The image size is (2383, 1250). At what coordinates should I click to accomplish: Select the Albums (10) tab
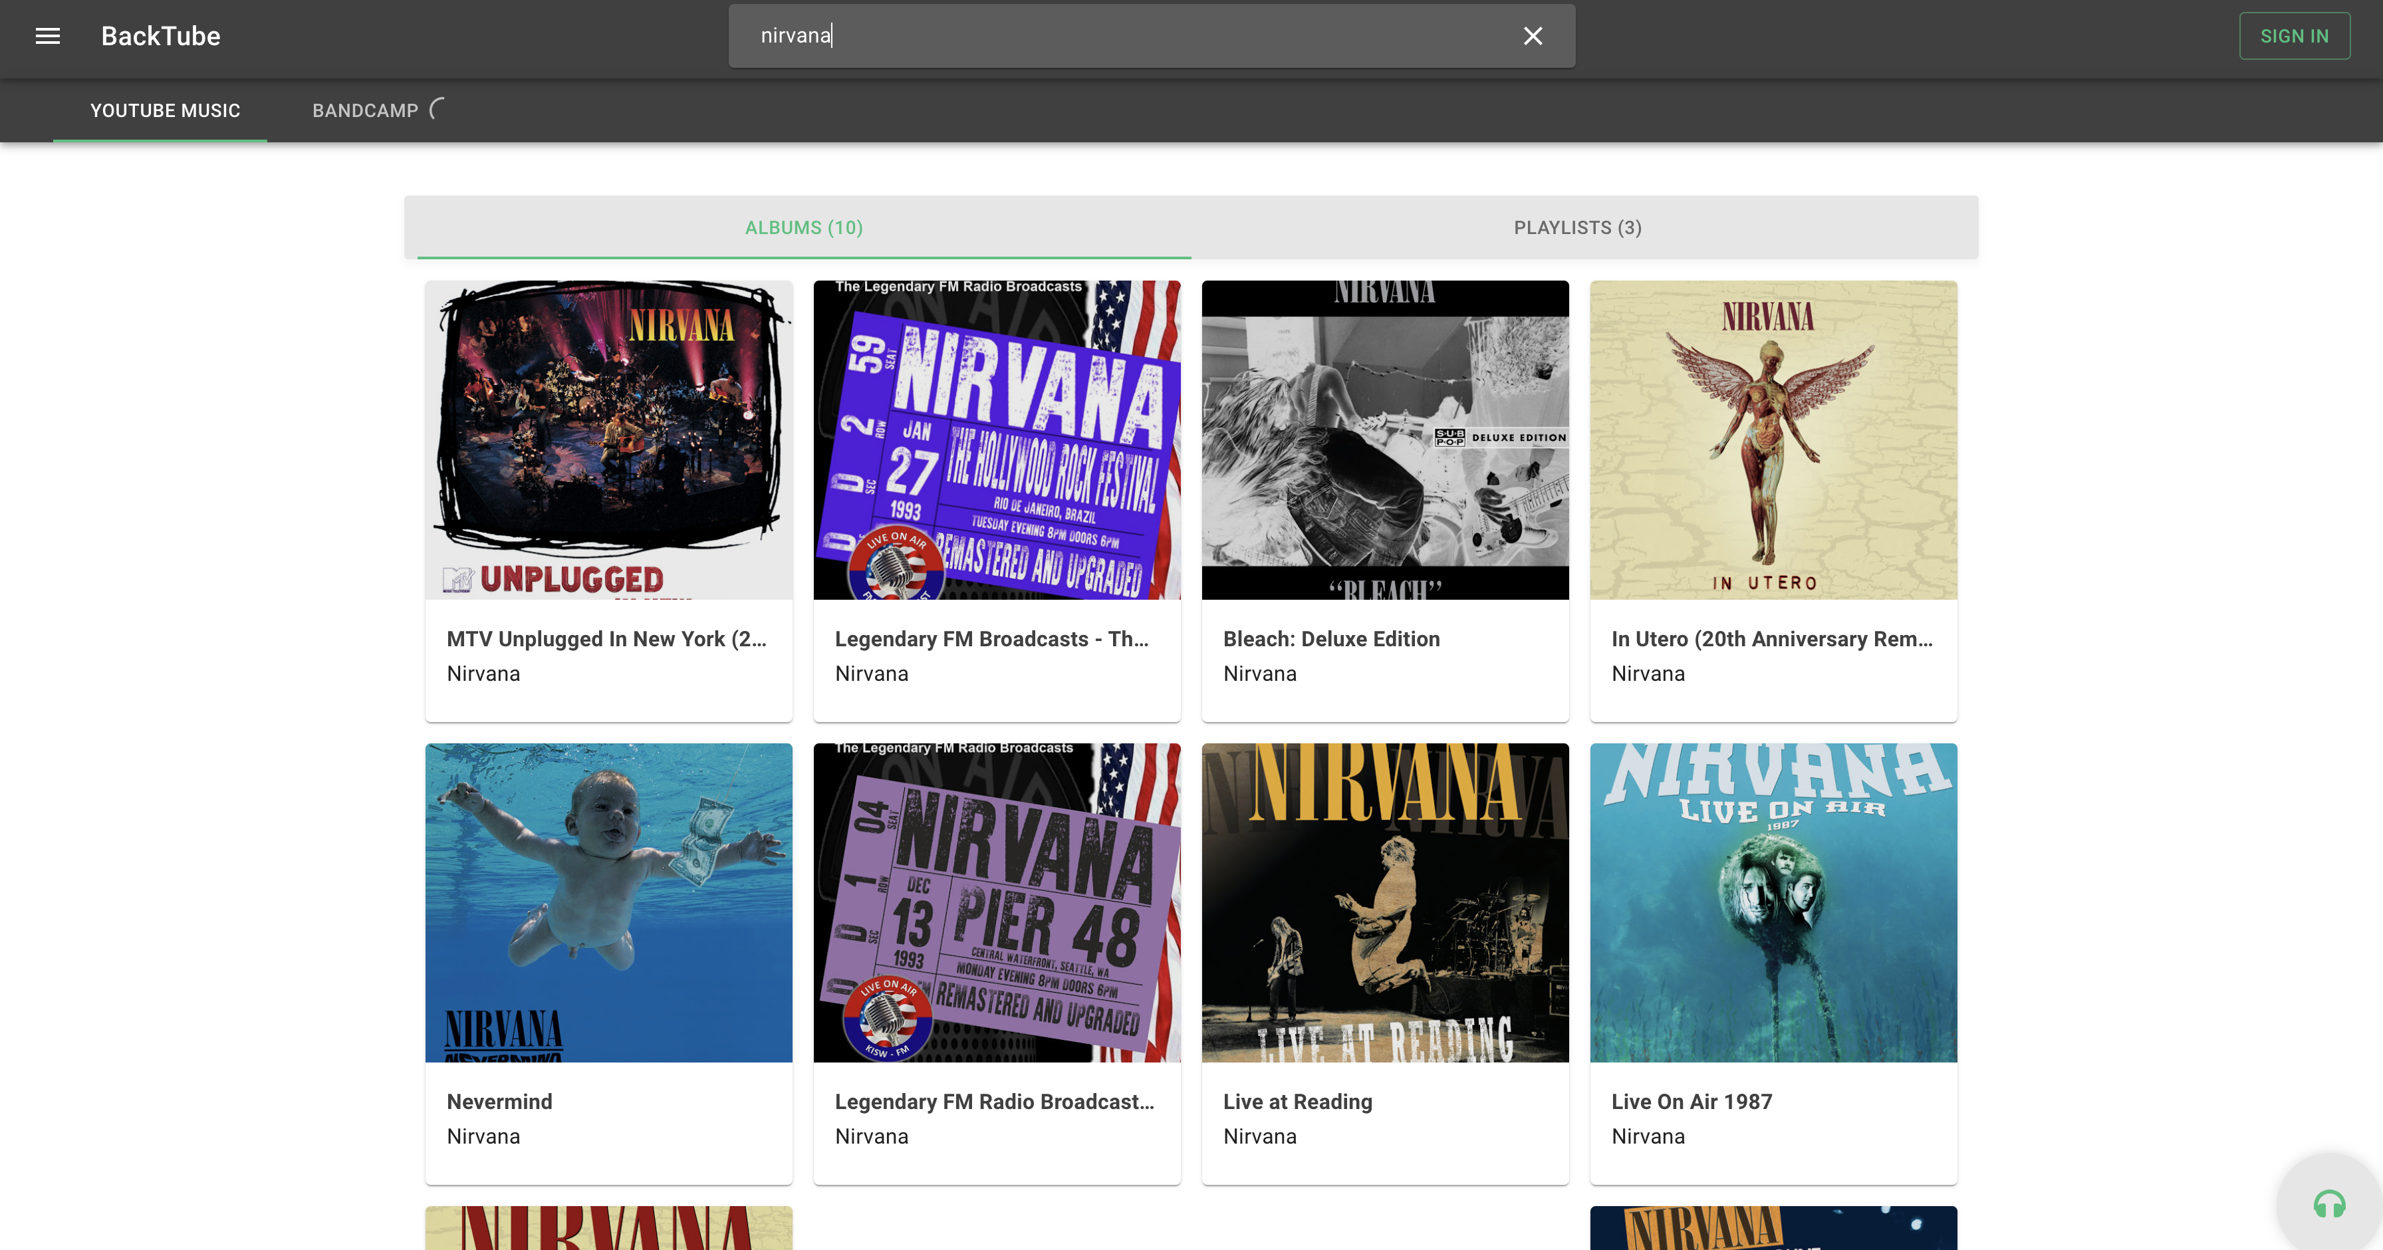803,227
